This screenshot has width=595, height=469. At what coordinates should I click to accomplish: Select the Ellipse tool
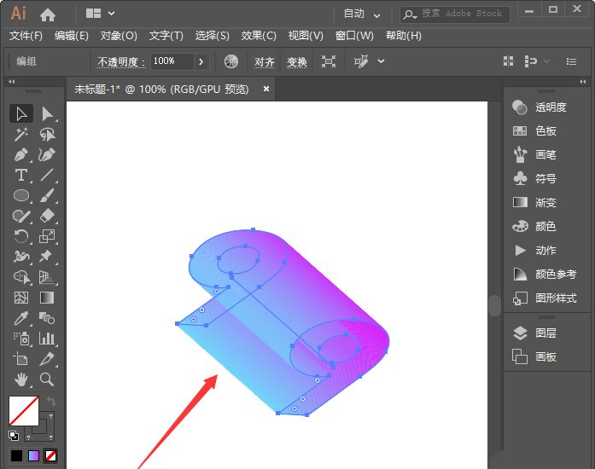tap(21, 195)
